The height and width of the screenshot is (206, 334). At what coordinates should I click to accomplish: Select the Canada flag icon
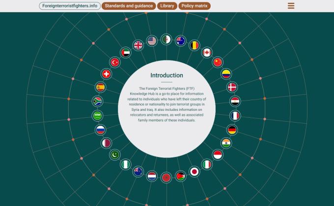207,52
